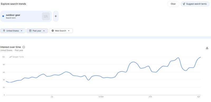The width and height of the screenshot is (211, 102).
Task: Click the Explore search trends title
Action: [13, 4]
